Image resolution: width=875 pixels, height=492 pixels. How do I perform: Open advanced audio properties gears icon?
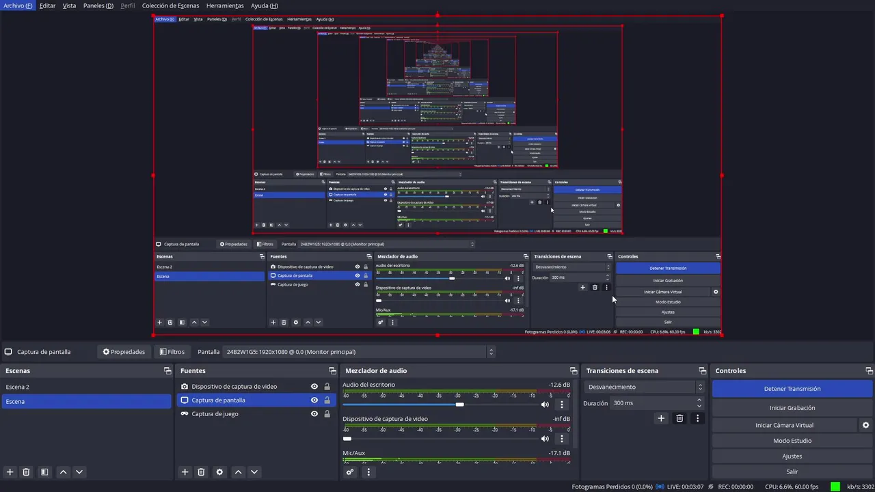[x=350, y=472]
